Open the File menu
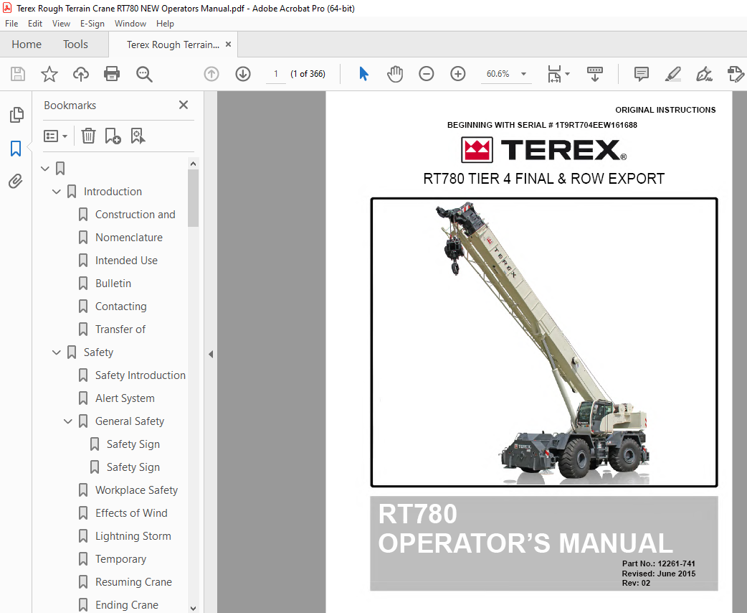Image resolution: width=747 pixels, height=613 pixels. [11, 24]
